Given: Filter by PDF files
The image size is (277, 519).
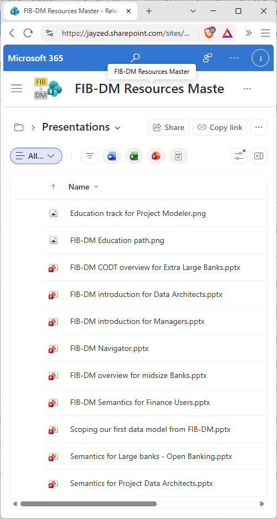Looking at the screenshot, I should coord(178,156).
